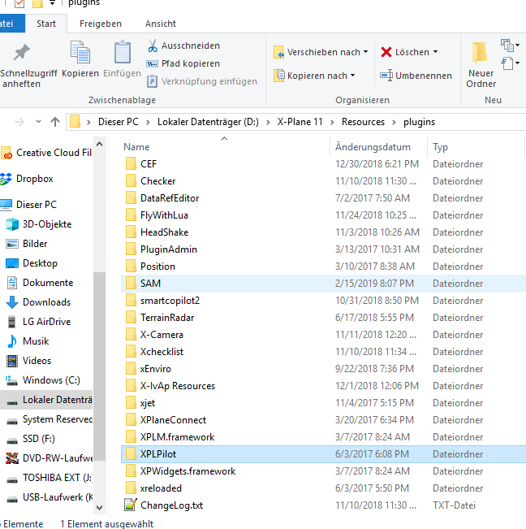Select the XPLPilot folder icon
Screen dimensions: 526x529
[x=131, y=453]
